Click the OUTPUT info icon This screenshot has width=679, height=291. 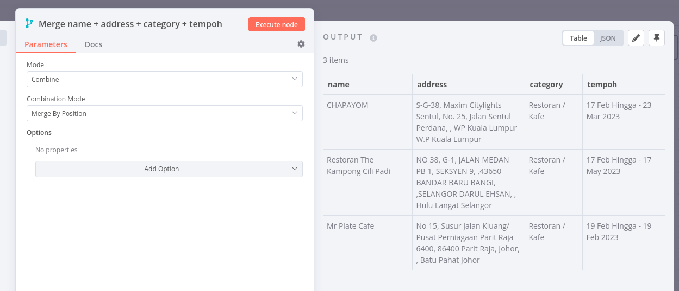[x=373, y=38]
